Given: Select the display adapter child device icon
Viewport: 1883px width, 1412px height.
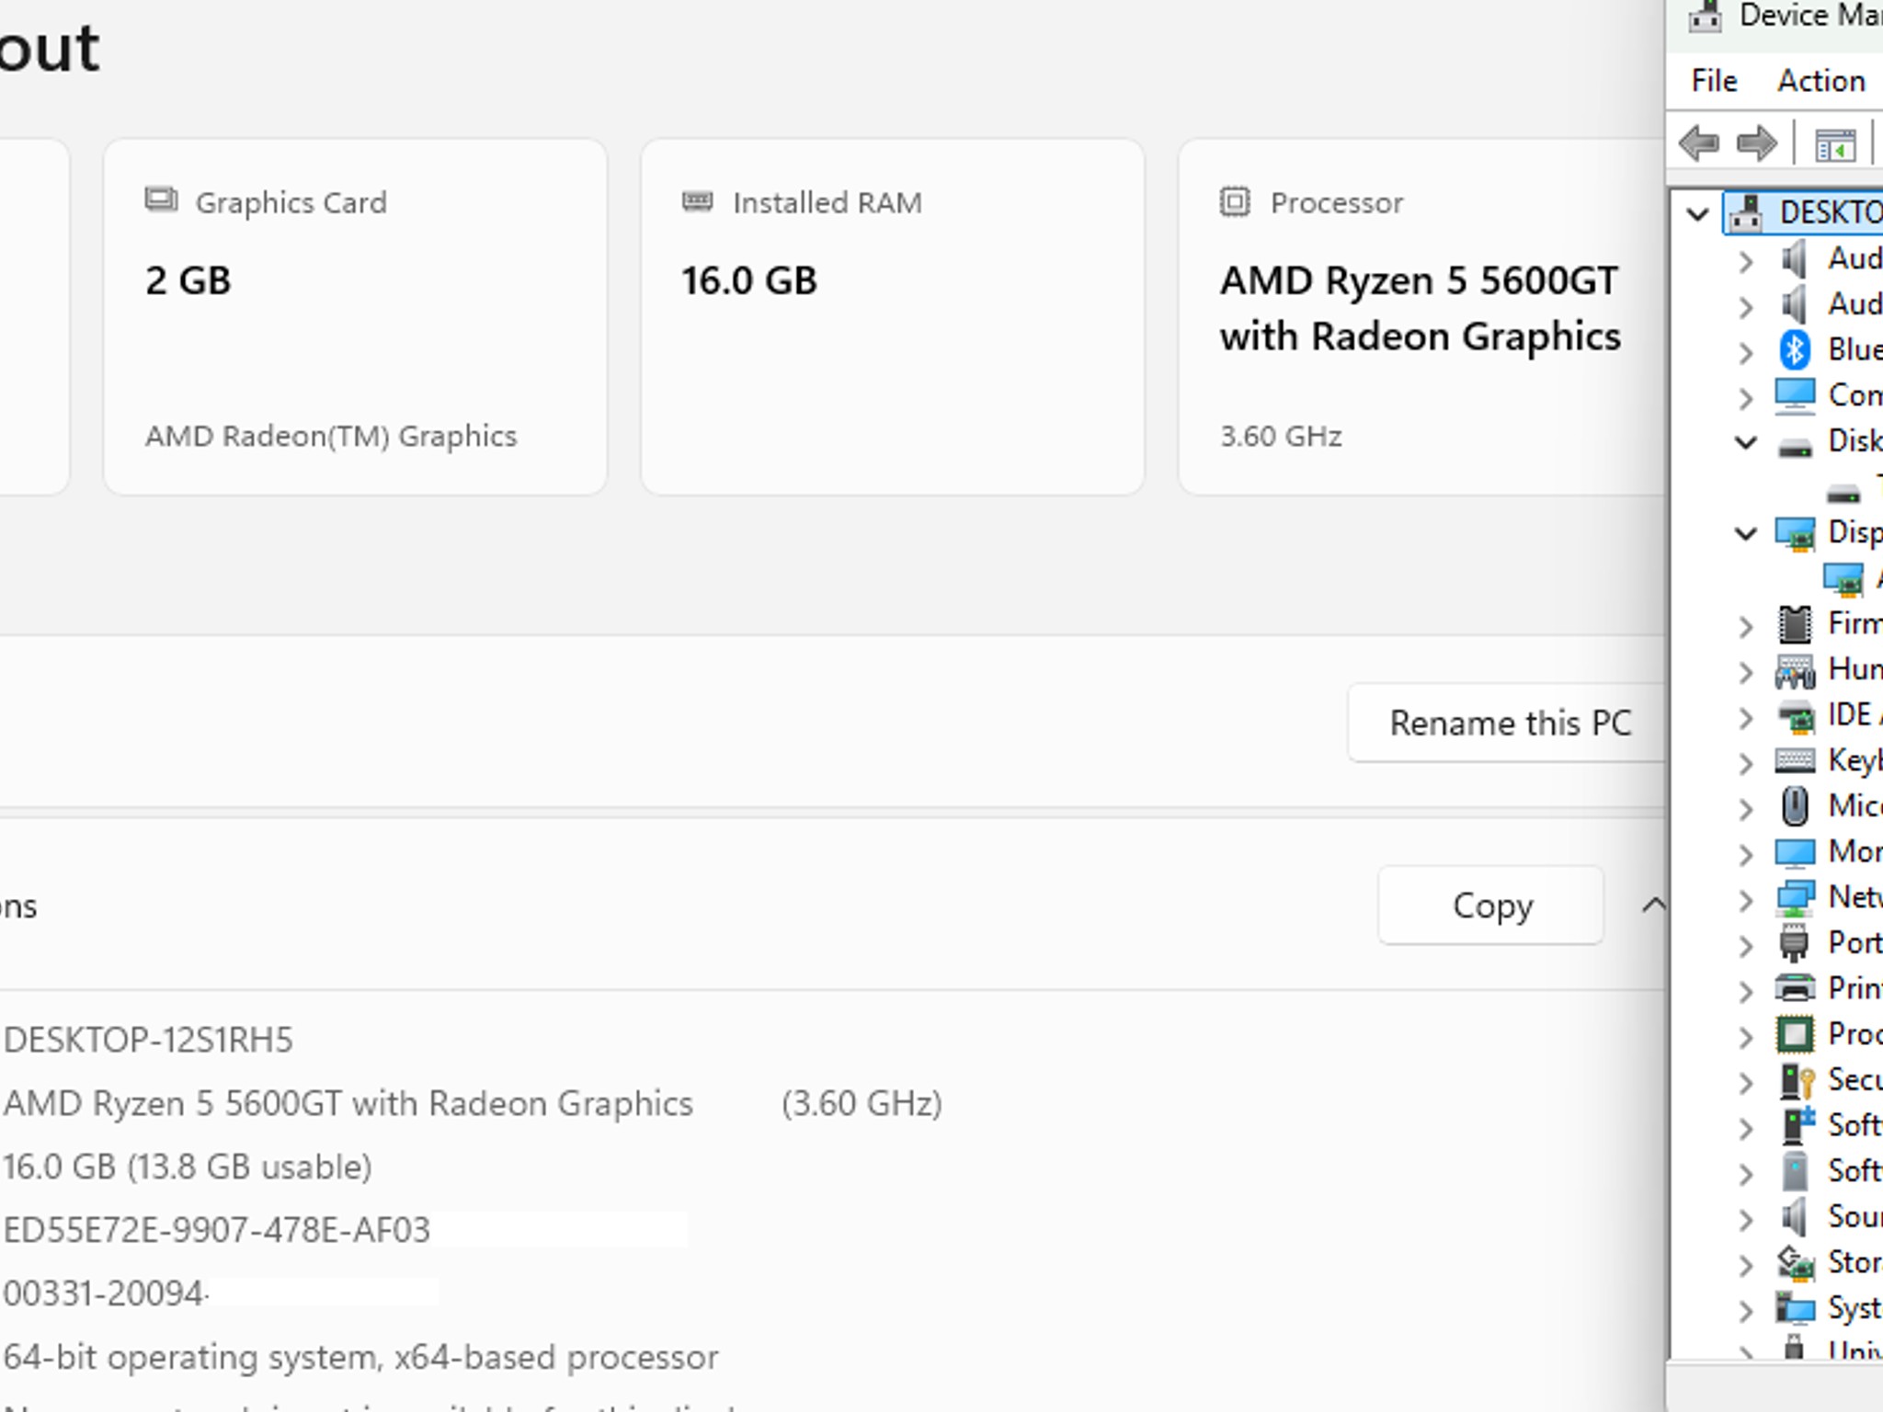Looking at the screenshot, I should (1843, 580).
